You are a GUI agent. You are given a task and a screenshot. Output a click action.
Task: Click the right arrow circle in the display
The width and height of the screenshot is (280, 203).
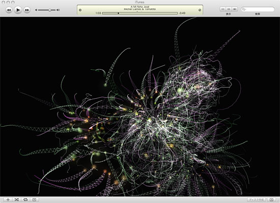pos(200,10)
